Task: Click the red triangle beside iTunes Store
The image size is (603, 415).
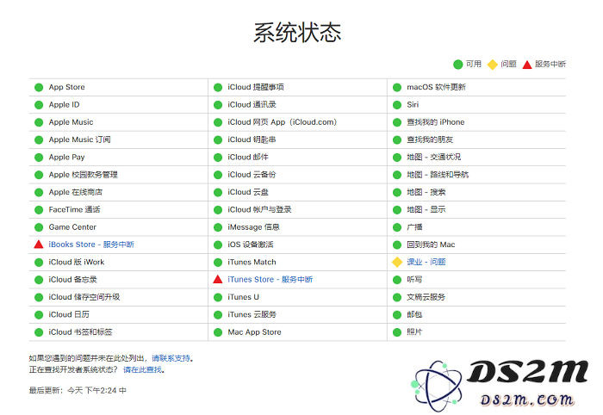Action: 218,279
